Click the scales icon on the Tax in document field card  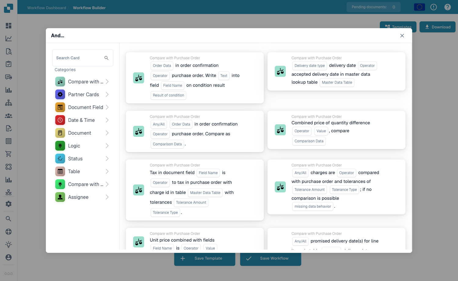[x=139, y=190]
